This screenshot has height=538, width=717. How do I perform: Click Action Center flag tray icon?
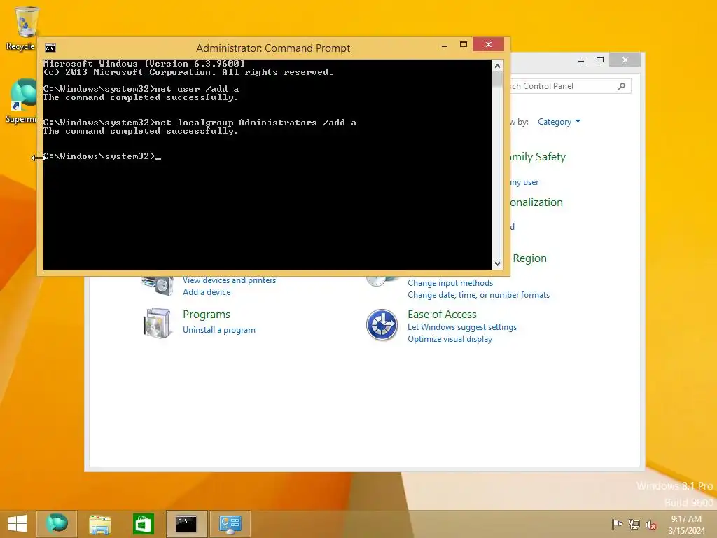(617, 524)
